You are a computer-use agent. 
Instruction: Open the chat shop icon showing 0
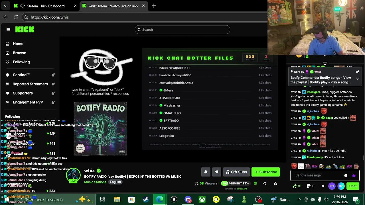pos(310,186)
